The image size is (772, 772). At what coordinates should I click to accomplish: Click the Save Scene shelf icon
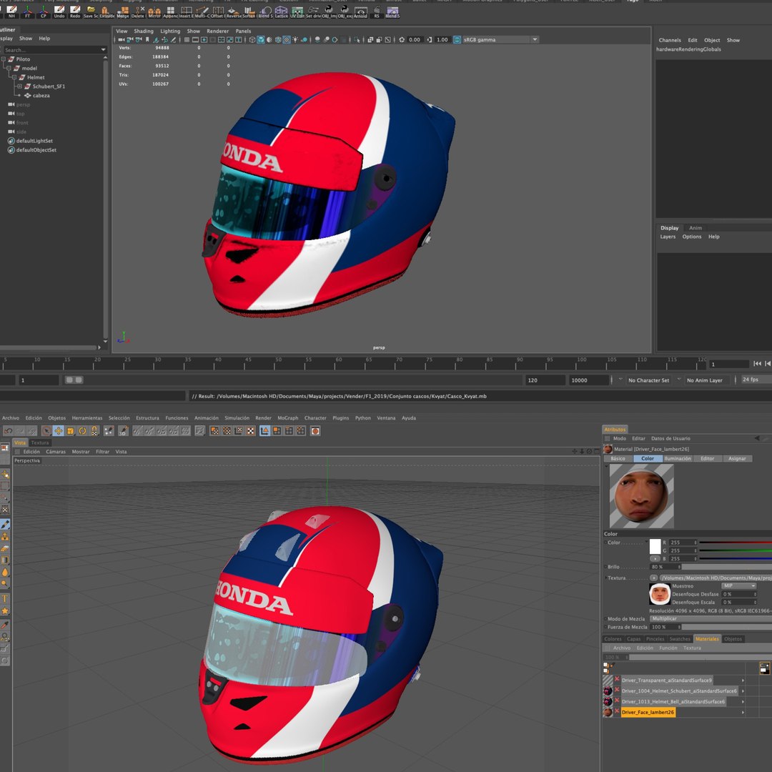point(91,12)
